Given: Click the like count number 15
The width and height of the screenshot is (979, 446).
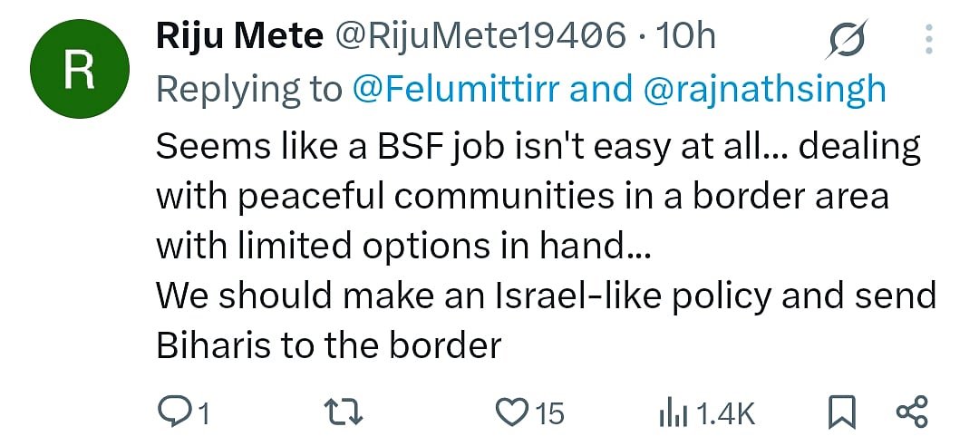Looking at the screenshot, I should 548,415.
